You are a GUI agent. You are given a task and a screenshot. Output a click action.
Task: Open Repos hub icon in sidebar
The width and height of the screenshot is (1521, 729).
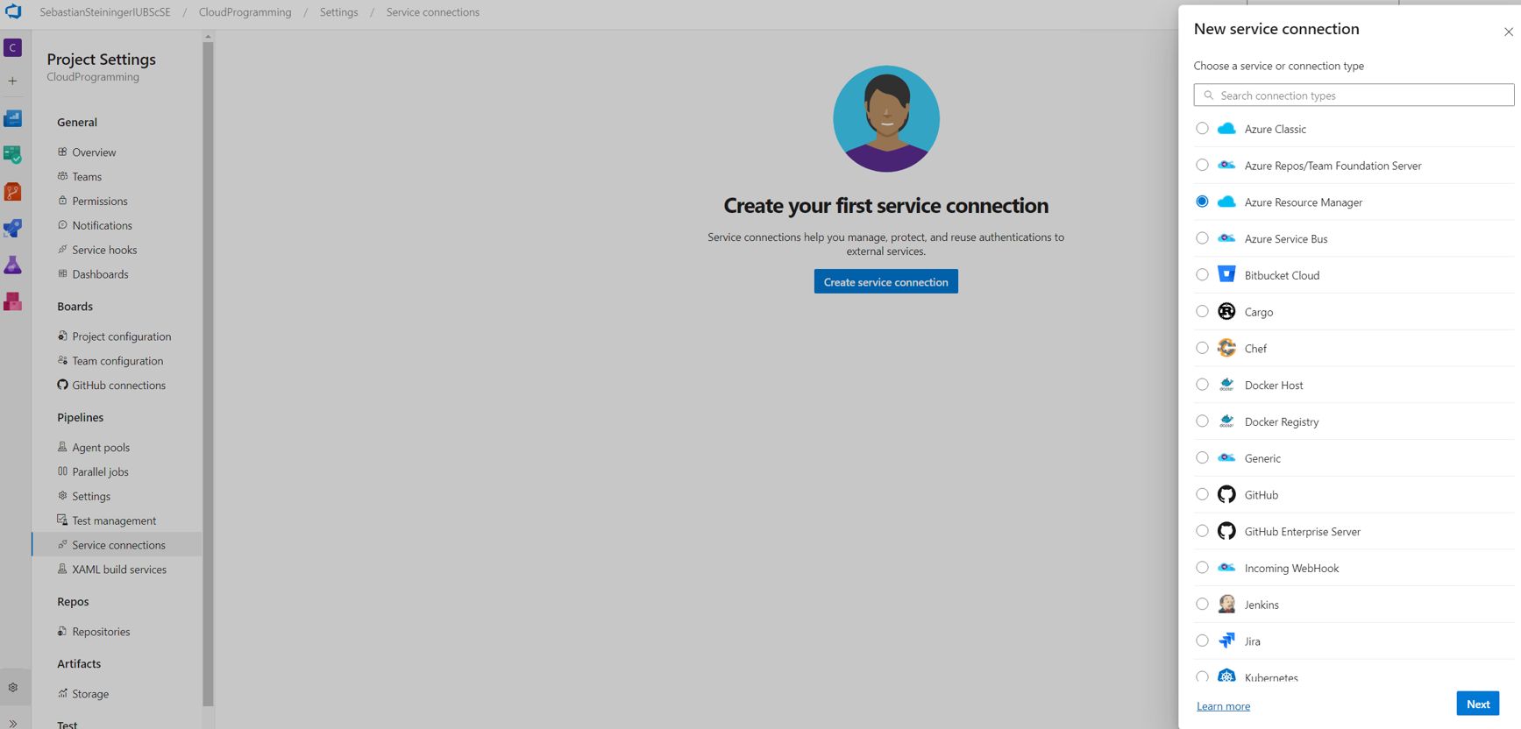click(x=13, y=192)
